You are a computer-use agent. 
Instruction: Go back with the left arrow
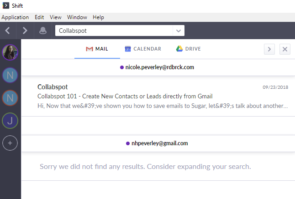tap(8, 31)
